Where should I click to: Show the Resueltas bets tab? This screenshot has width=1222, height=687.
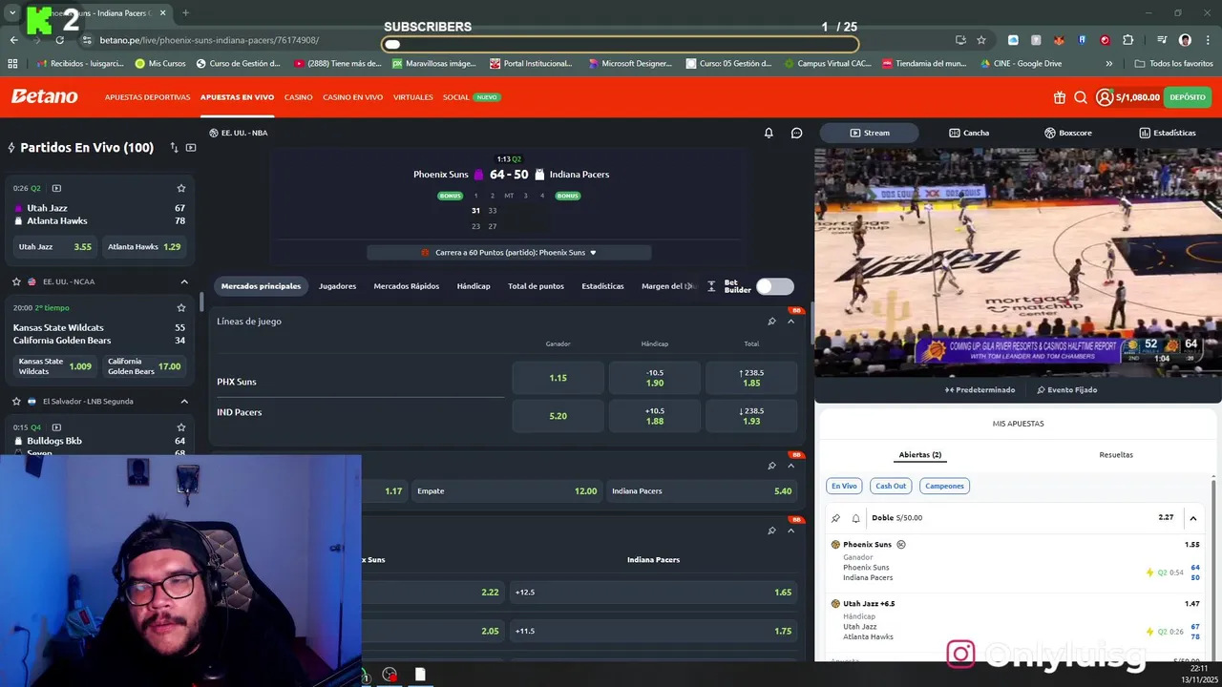coord(1116,455)
